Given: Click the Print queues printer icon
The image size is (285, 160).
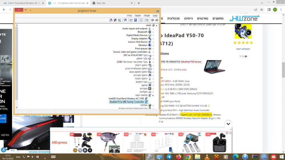Looking at the screenshot, I should pyautogui.click(x=150, y=49).
